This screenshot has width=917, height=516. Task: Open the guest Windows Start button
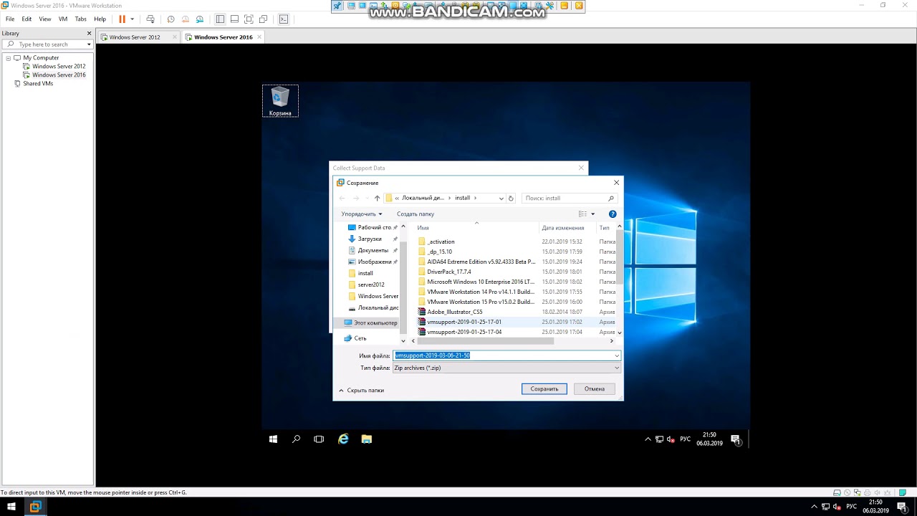(273, 439)
